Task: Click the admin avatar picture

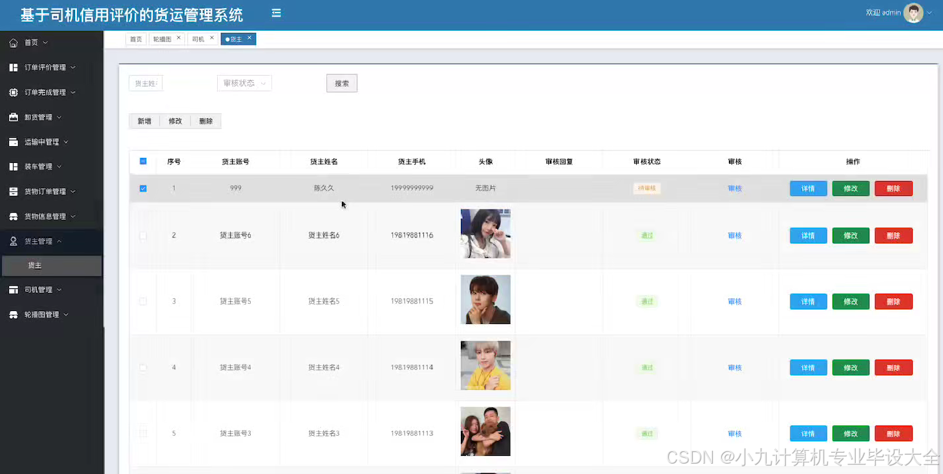Action: pyautogui.click(x=913, y=13)
